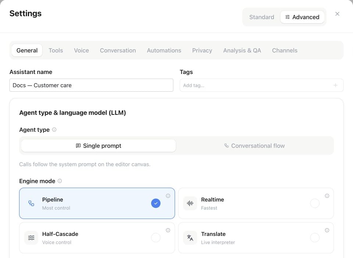
Task: Select the Translate radio circle
Action: (x=315, y=238)
